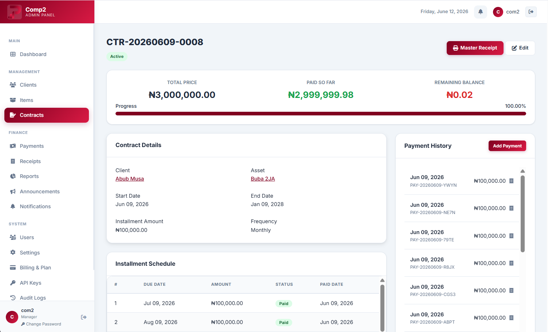The width and height of the screenshot is (548, 332).
Task: Click the Active status badge
Action: pos(117,56)
